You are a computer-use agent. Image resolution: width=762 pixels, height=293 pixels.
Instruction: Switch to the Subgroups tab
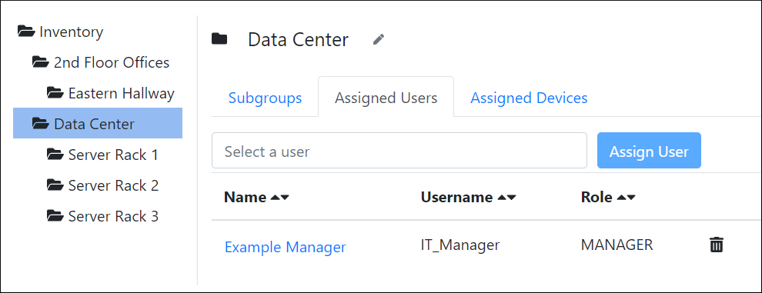(x=265, y=98)
